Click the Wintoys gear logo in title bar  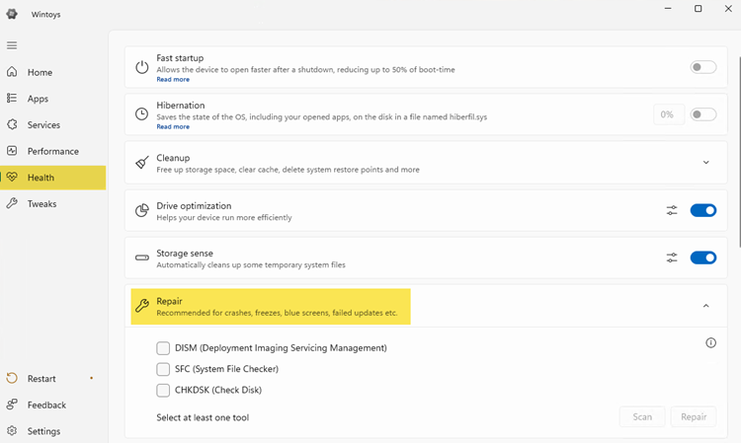tap(12, 14)
